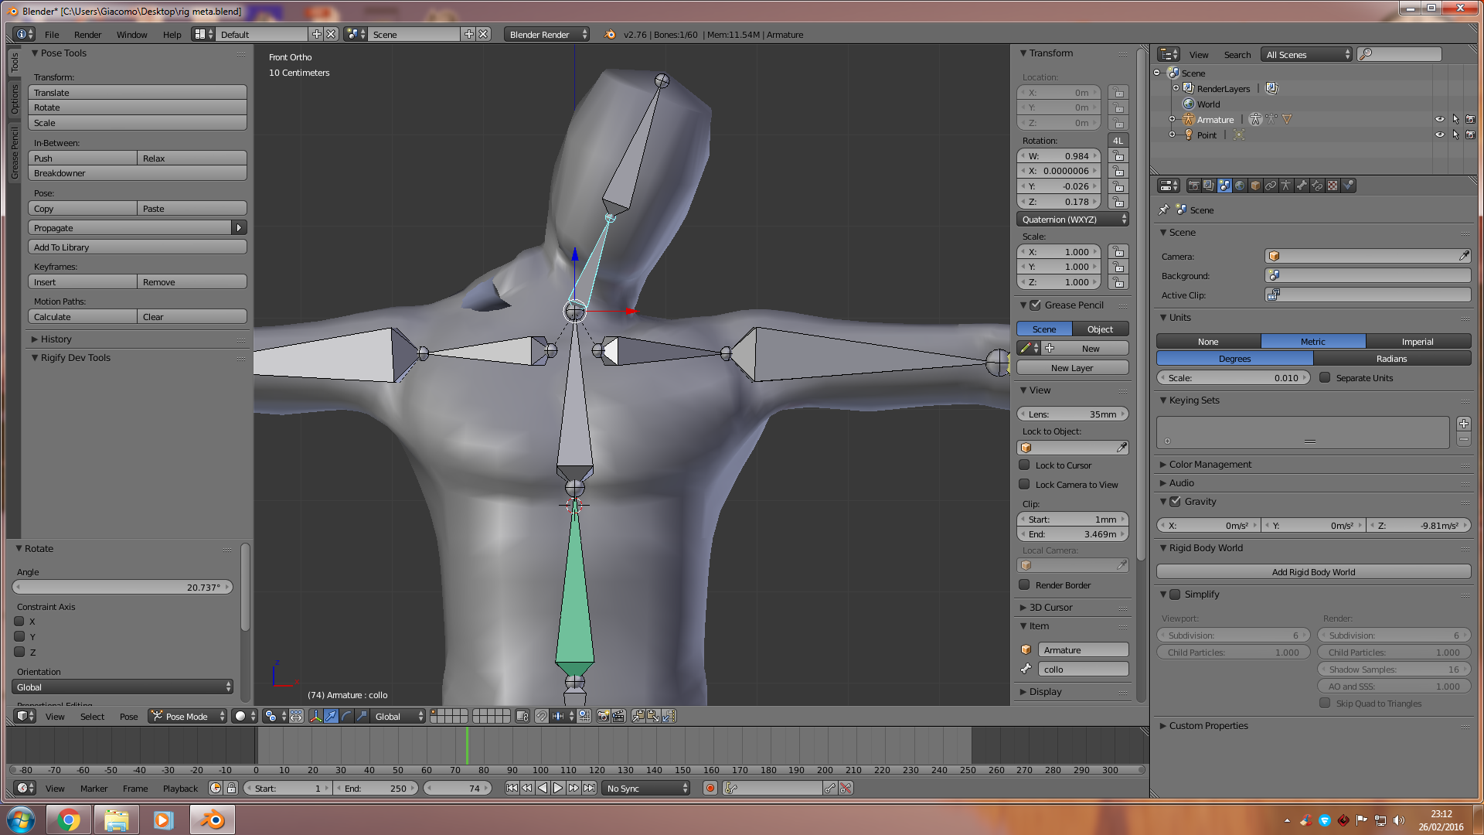The height and width of the screenshot is (835, 1484).
Task: Enable the Simplify checkbox
Action: 1175,595
